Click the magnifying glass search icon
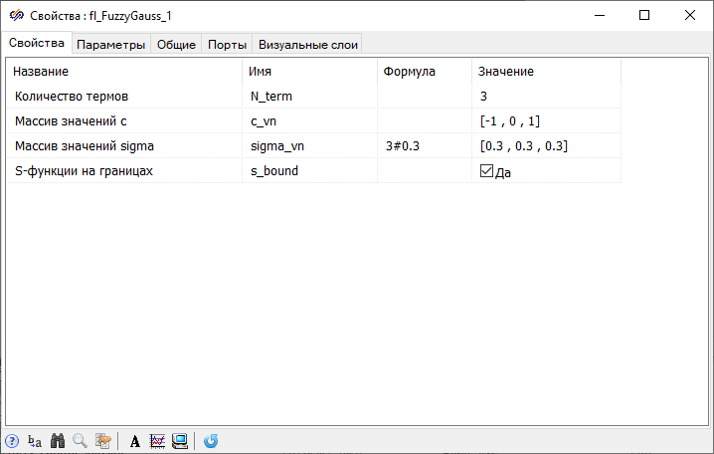 coord(80,441)
